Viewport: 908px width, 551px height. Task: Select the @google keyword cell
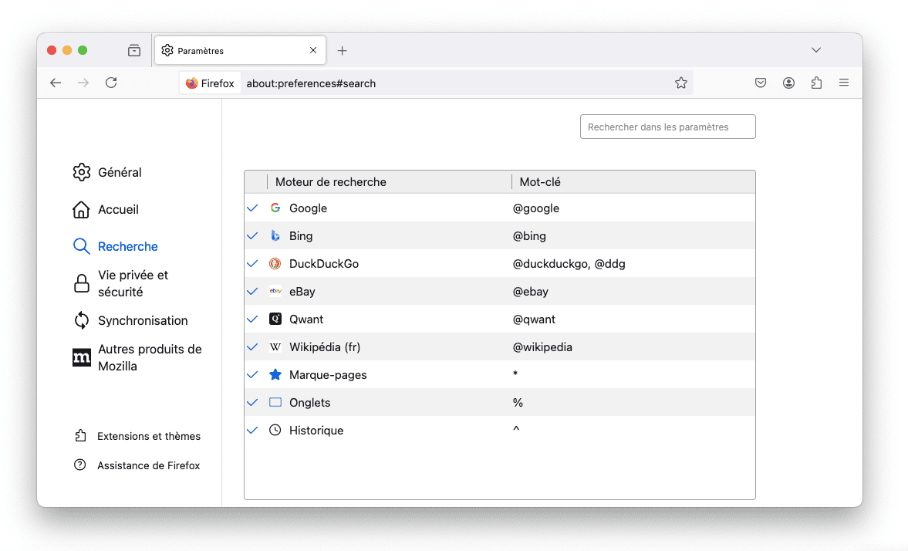[x=536, y=208]
